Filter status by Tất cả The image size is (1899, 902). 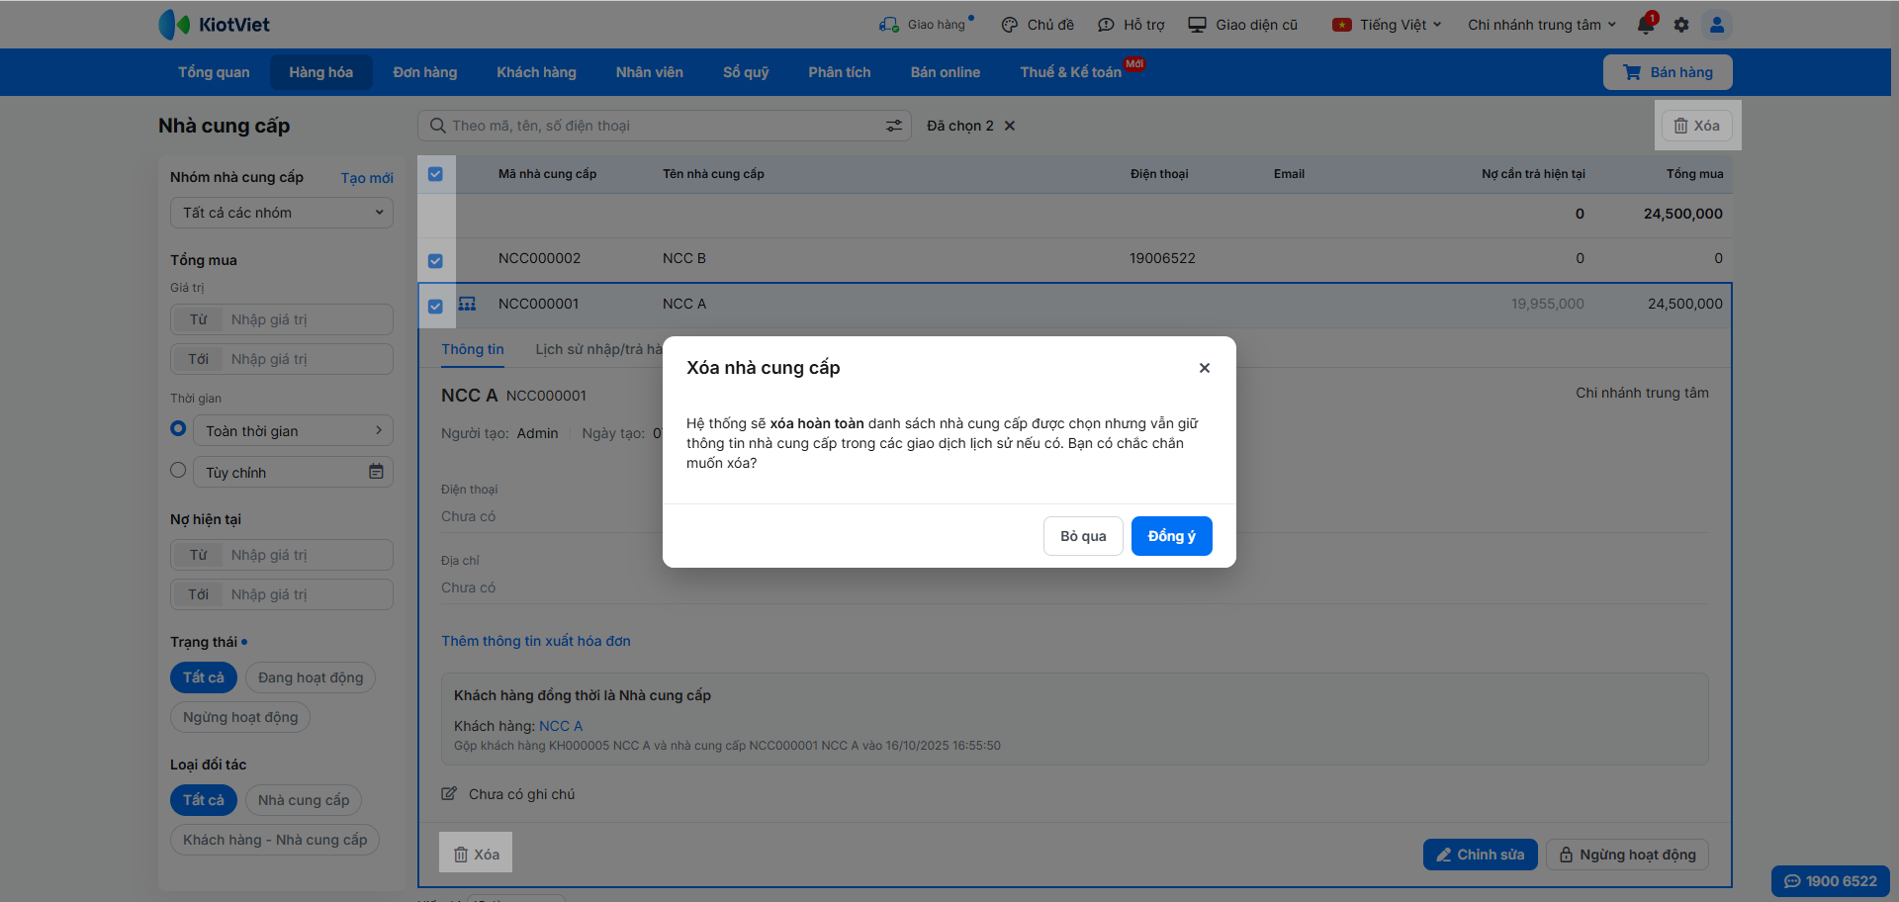point(204,677)
